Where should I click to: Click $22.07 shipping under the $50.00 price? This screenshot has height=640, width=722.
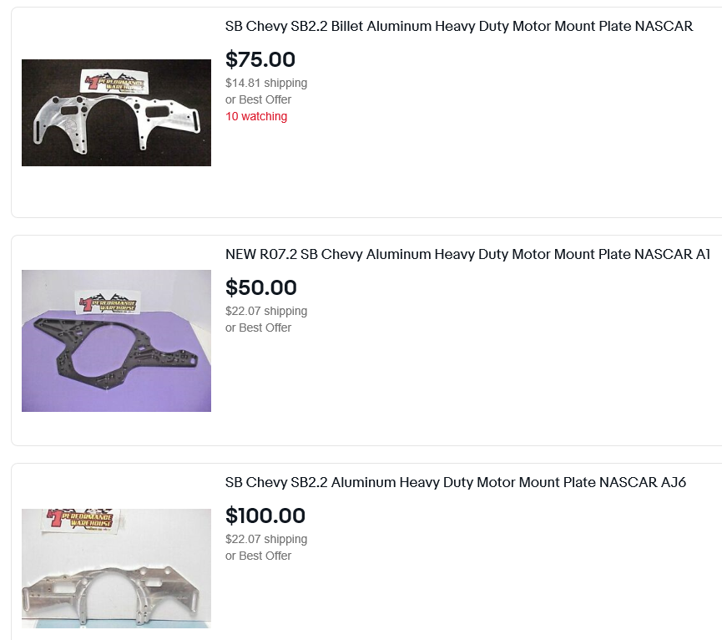(266, 311)
